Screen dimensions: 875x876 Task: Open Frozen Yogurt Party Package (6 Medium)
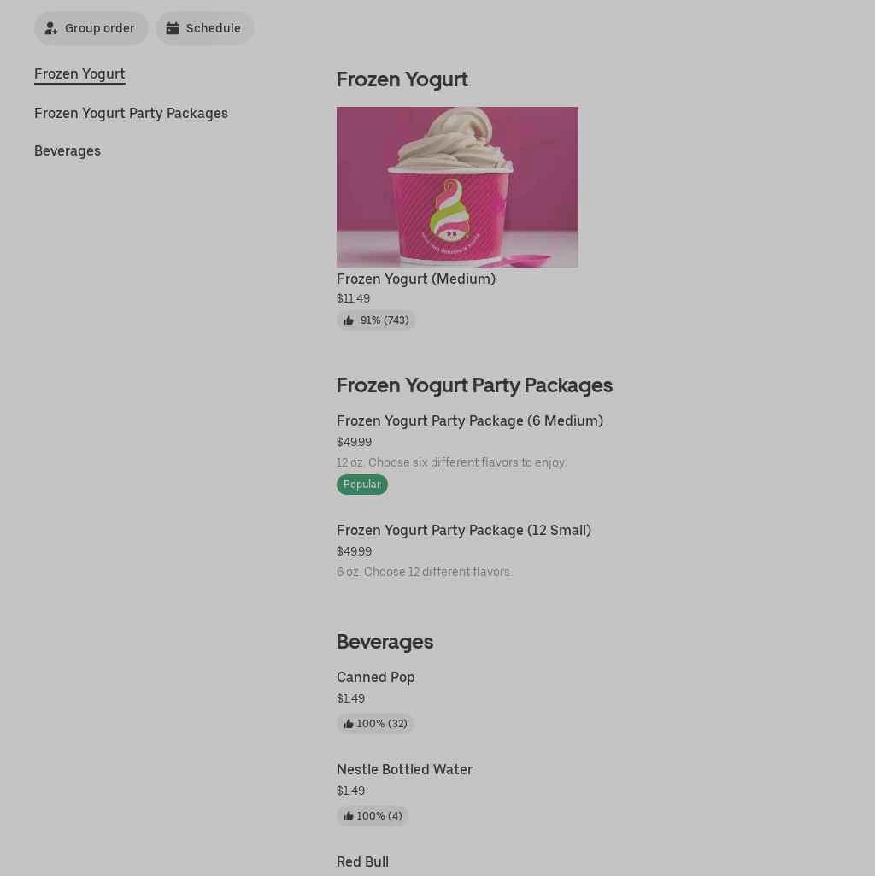point(469,420)
